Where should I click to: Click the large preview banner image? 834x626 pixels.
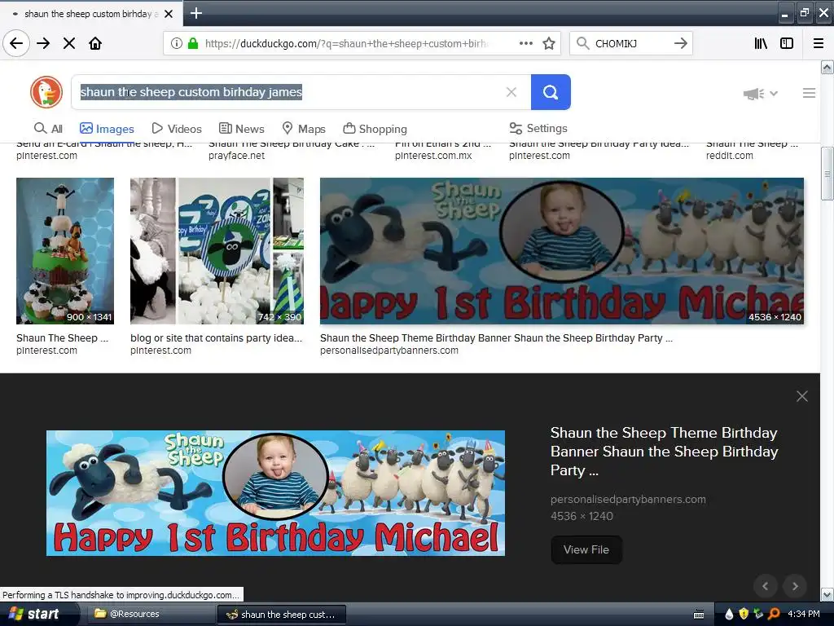275,493
